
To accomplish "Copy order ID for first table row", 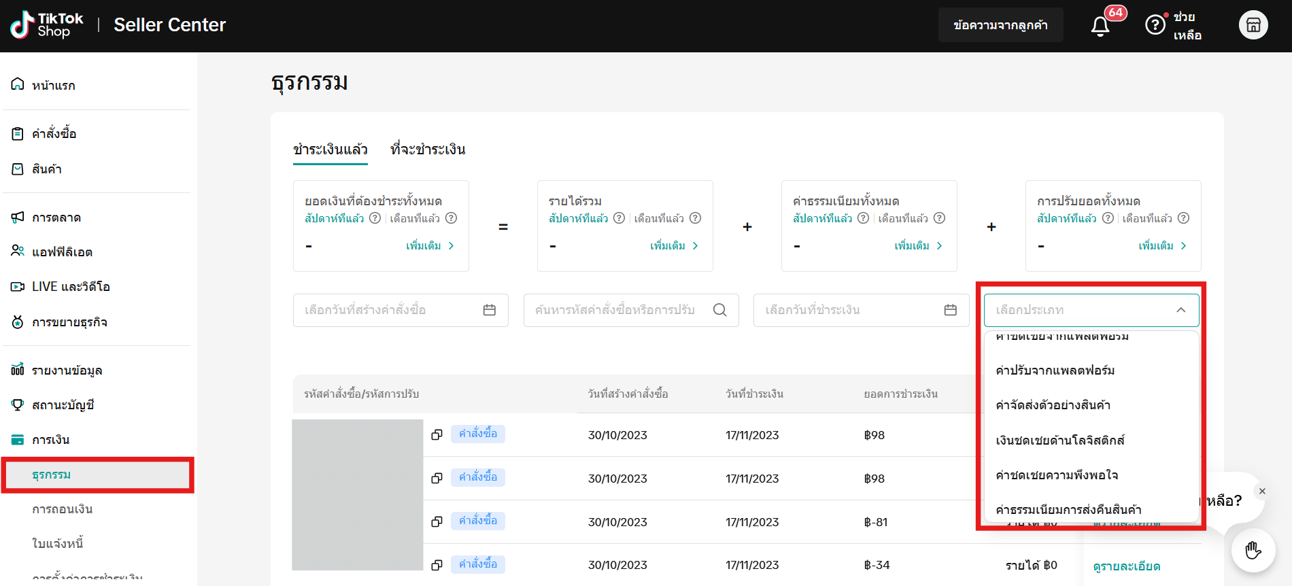I will tap(437, 434).
